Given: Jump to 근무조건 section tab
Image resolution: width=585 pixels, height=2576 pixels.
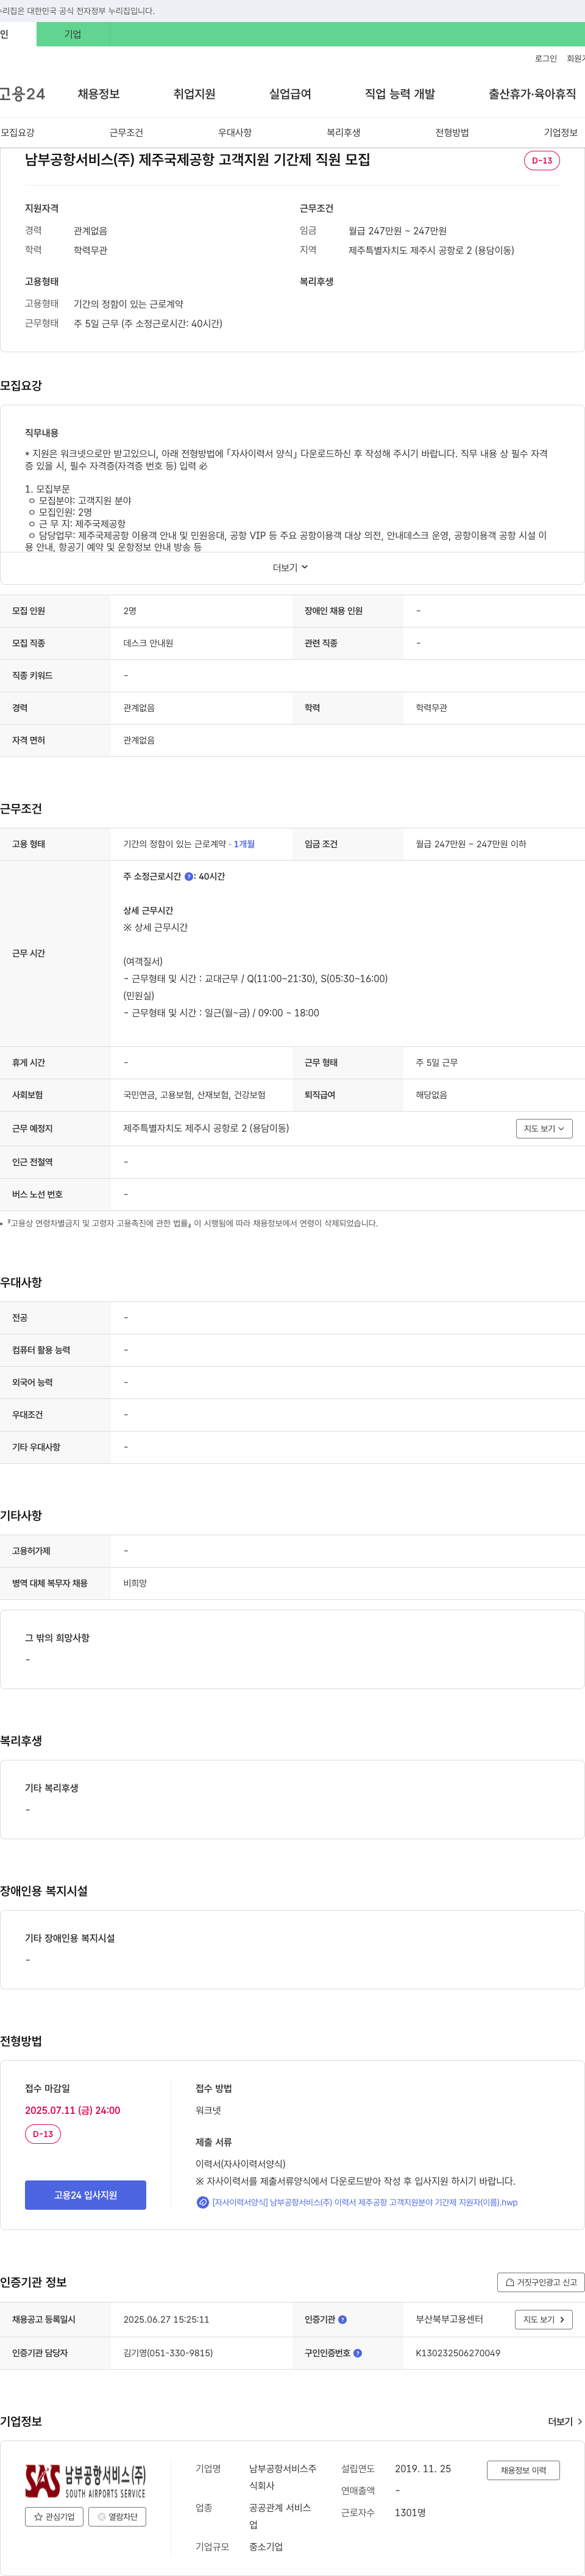Looking at the screenshot, I should (x=127, y=133).
